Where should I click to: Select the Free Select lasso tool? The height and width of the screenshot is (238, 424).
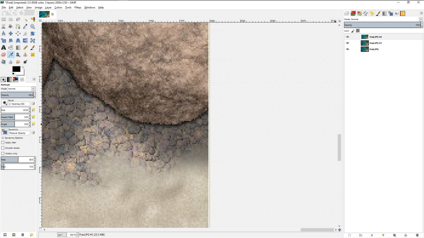coord(18,19)
